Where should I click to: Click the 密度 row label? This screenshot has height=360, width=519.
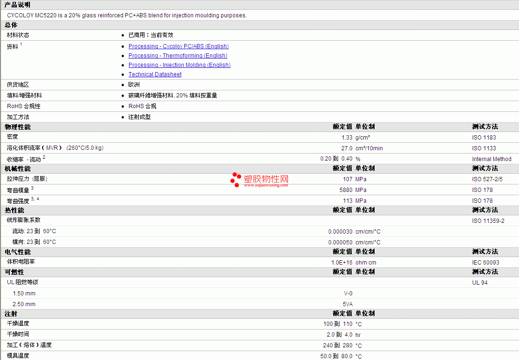tap(12, 137)
